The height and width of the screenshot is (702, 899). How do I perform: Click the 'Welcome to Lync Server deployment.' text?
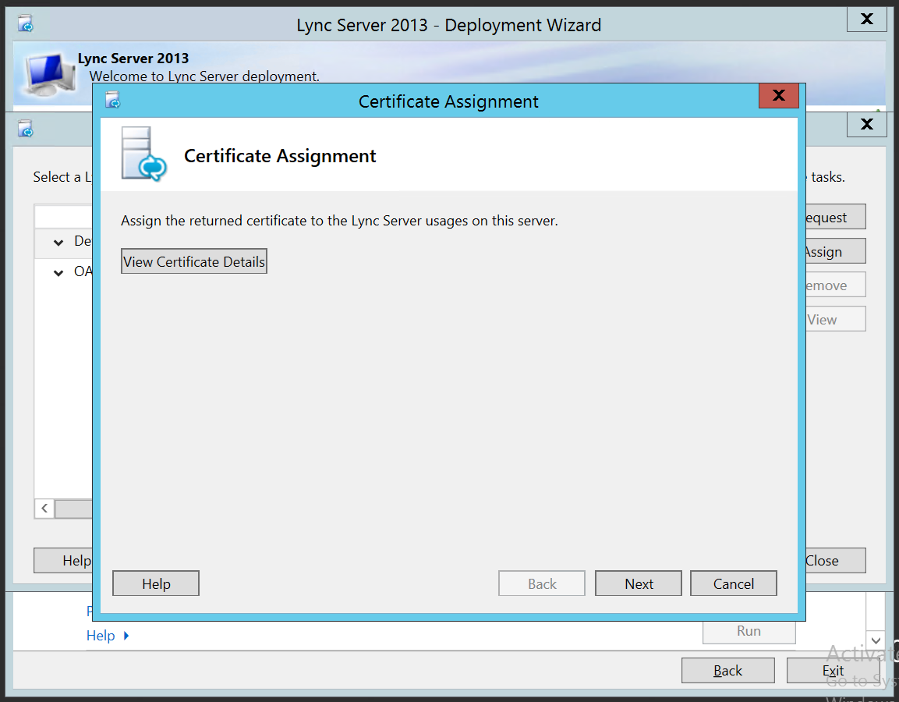[205, 76]
